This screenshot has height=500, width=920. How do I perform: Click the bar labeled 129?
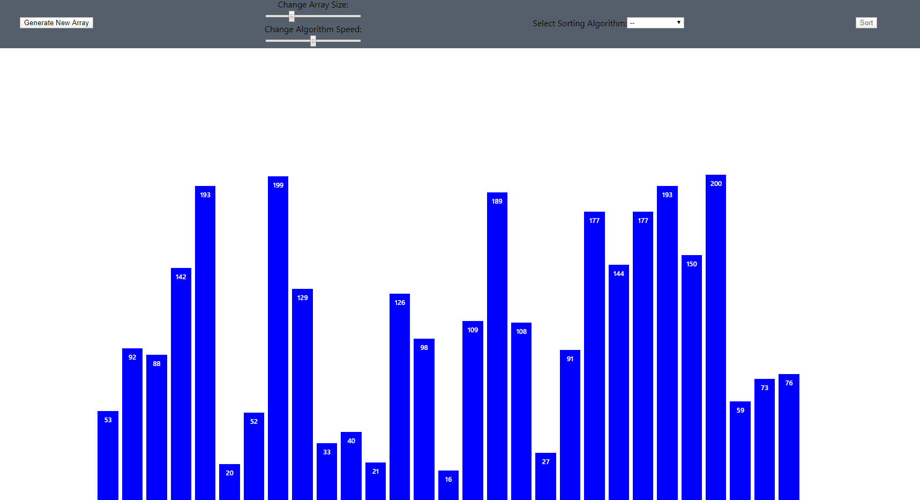coord(302,394)
